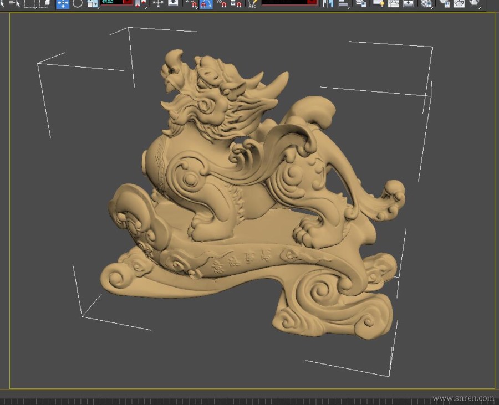Click the light bulb toolbar icon
Viewport: 499px width, 405px height.
[378, 3]
